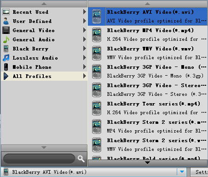Click the Recent Used category icon
The height and width of the screenshot is (177, 208).
point(6,12)
